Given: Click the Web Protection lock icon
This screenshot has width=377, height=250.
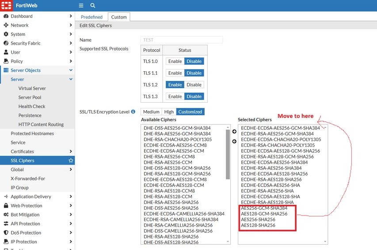Looking at the screenshot, I should [x=6, y=205].
